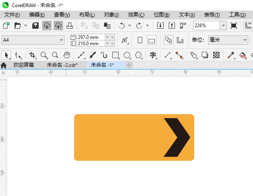Increase page width with up stepper
253x196 pixels.
click(x=112, y=37)
